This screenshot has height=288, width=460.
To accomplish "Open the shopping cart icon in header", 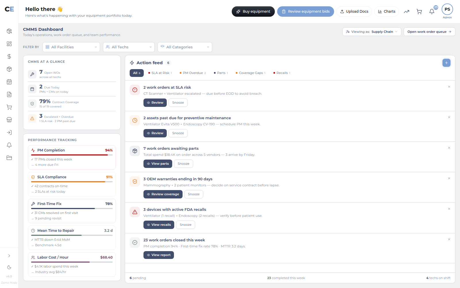I will click(x=419, y=12).
